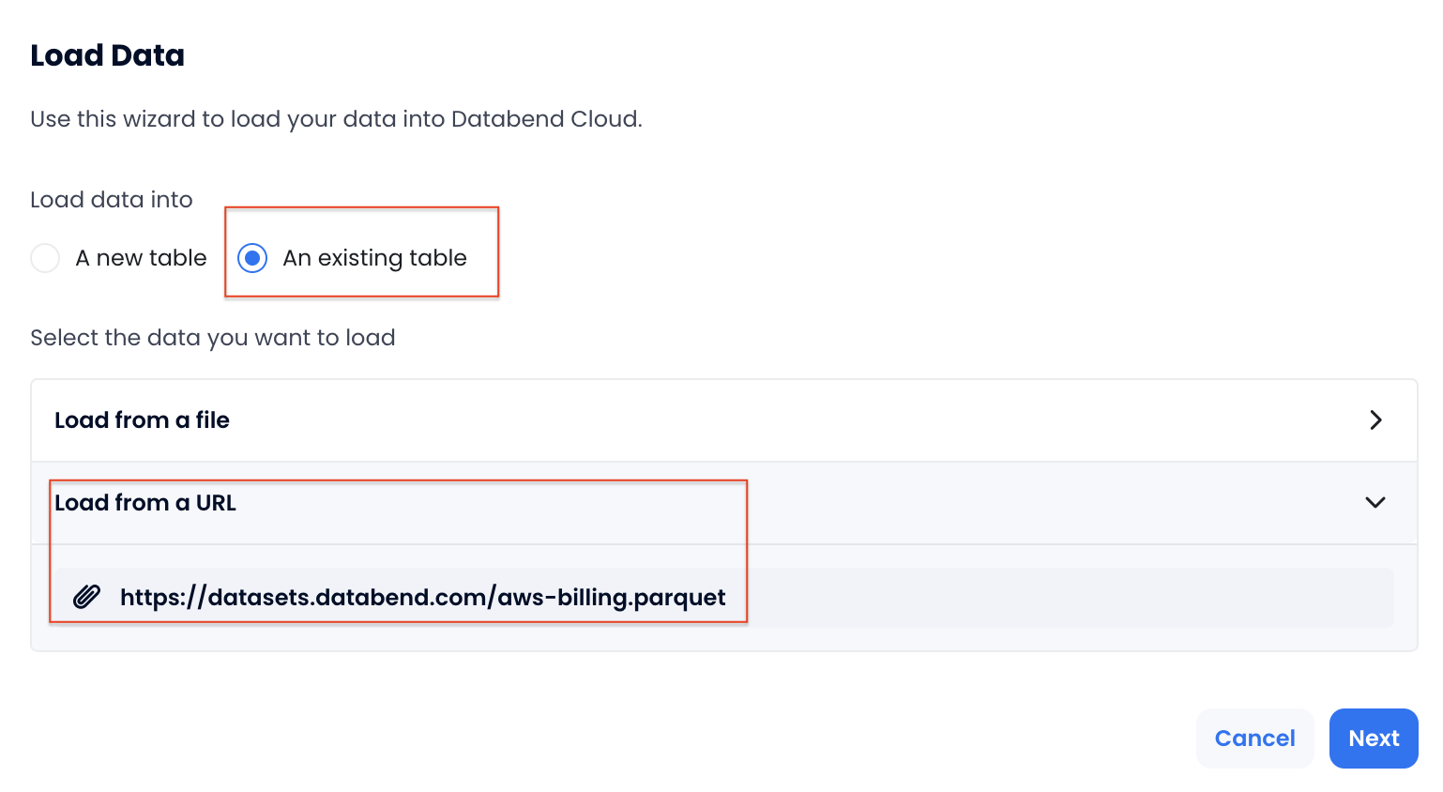
Task: Click into the aws-billing.parquet URL field
Action: coord(723,598)
